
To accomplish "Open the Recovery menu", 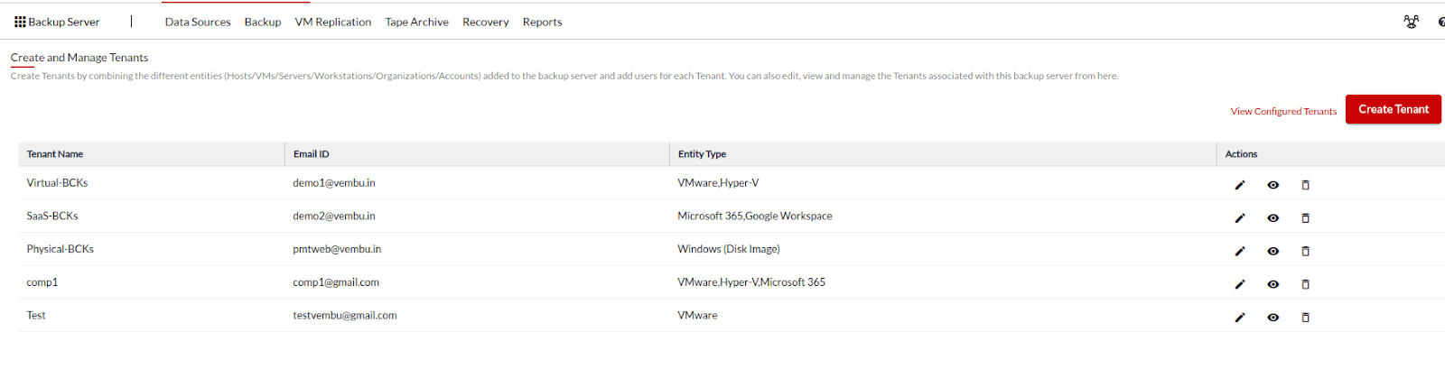I will (x=486, y=22).
